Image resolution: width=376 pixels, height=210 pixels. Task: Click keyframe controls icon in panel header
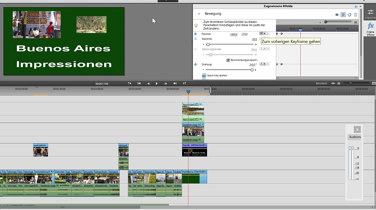[356, 6]
